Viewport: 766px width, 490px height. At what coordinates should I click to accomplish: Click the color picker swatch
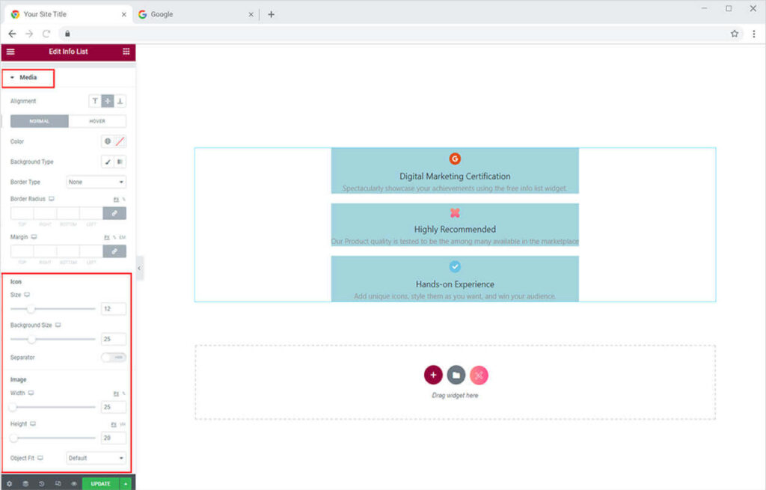(x=120, y=141)
